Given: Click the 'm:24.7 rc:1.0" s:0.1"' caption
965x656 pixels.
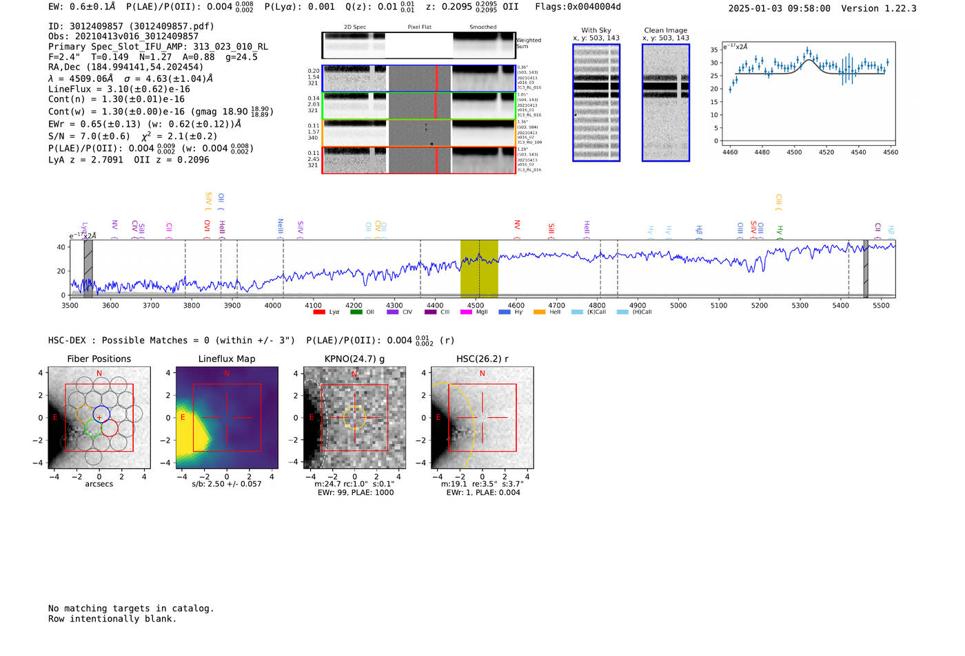Looking at the screenshot, I should (355, 484).
